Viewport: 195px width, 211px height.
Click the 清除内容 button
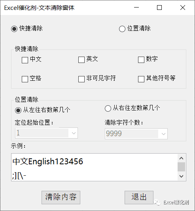[61, 198]
